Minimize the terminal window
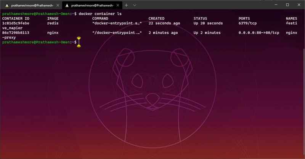305x159 pixels. [276, 5]
